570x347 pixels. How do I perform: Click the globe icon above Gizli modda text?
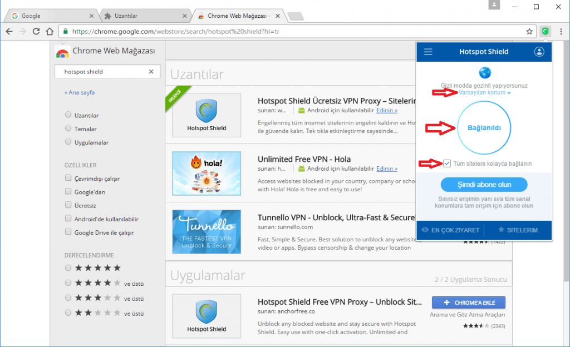(484, 72)
